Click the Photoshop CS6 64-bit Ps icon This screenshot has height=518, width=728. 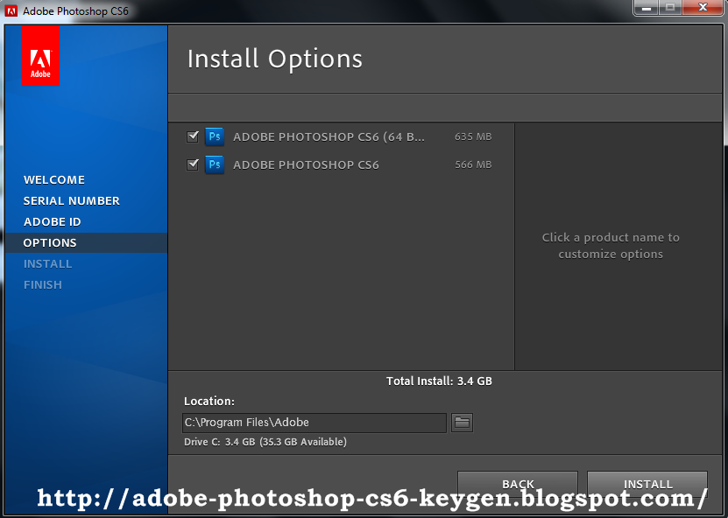point(214,136)
